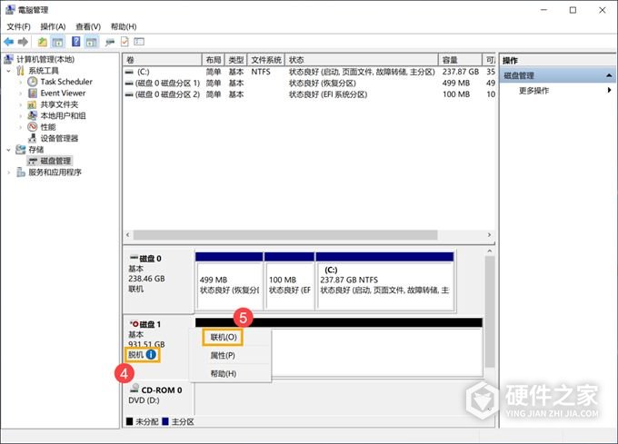Select 性能 in the tree
This screenshot has width=618, height=444.
(47, 127)
